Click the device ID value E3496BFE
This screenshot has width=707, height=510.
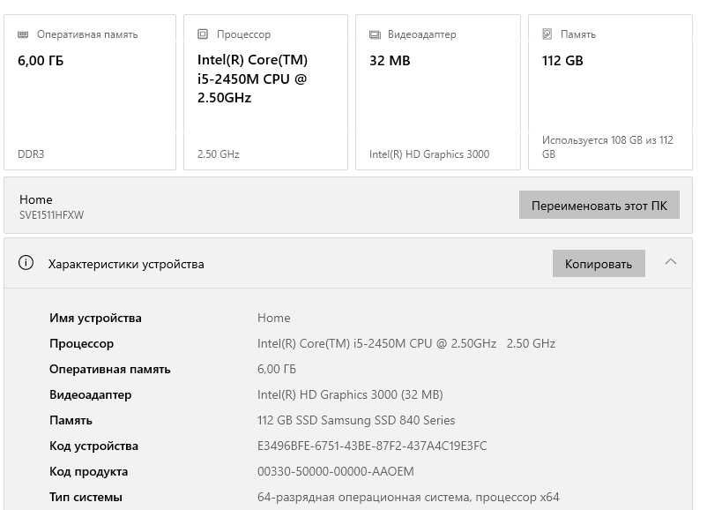(372, 446)
